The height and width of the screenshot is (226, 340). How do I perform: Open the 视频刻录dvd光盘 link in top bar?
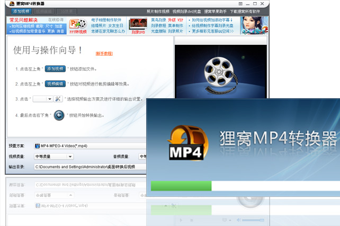187,12
